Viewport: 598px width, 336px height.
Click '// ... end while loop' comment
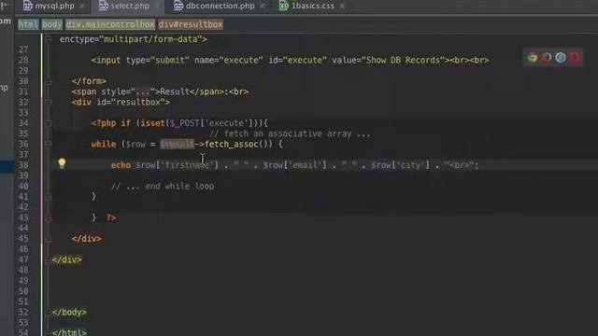click(163, 187)
